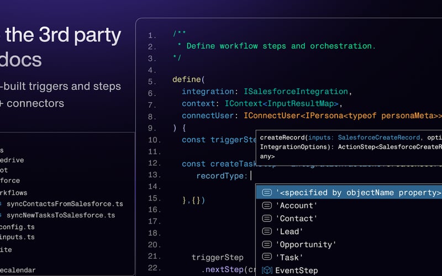Click the enum icon beside 'Lead'
Screen dimensions: 442x276
(x=267, y=231)
